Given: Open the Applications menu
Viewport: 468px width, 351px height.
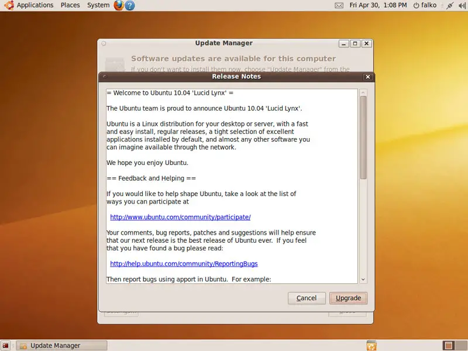Looking at the screenshot, I should 35,5.
